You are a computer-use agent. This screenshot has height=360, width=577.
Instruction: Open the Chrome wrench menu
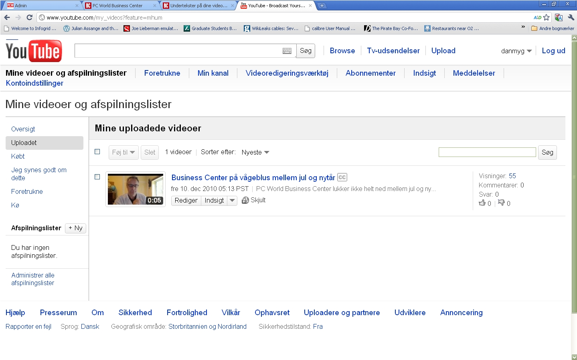click(x=571, y=18)
